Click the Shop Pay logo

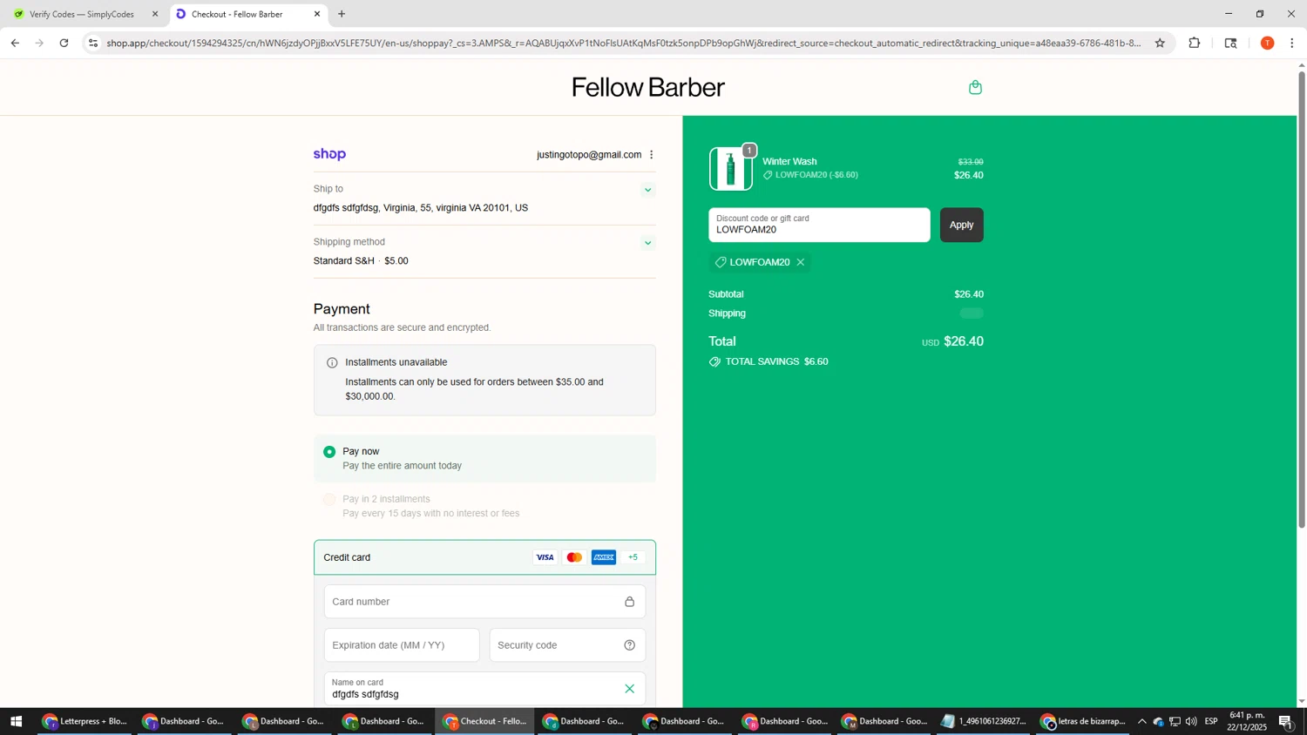tap(329, 154)
